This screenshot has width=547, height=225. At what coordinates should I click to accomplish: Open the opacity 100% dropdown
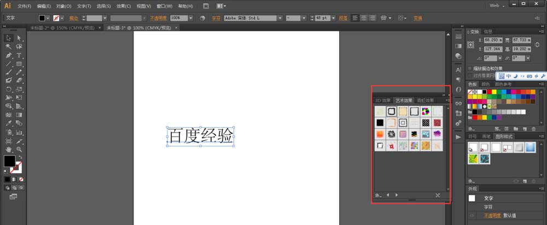pos(191,18)
